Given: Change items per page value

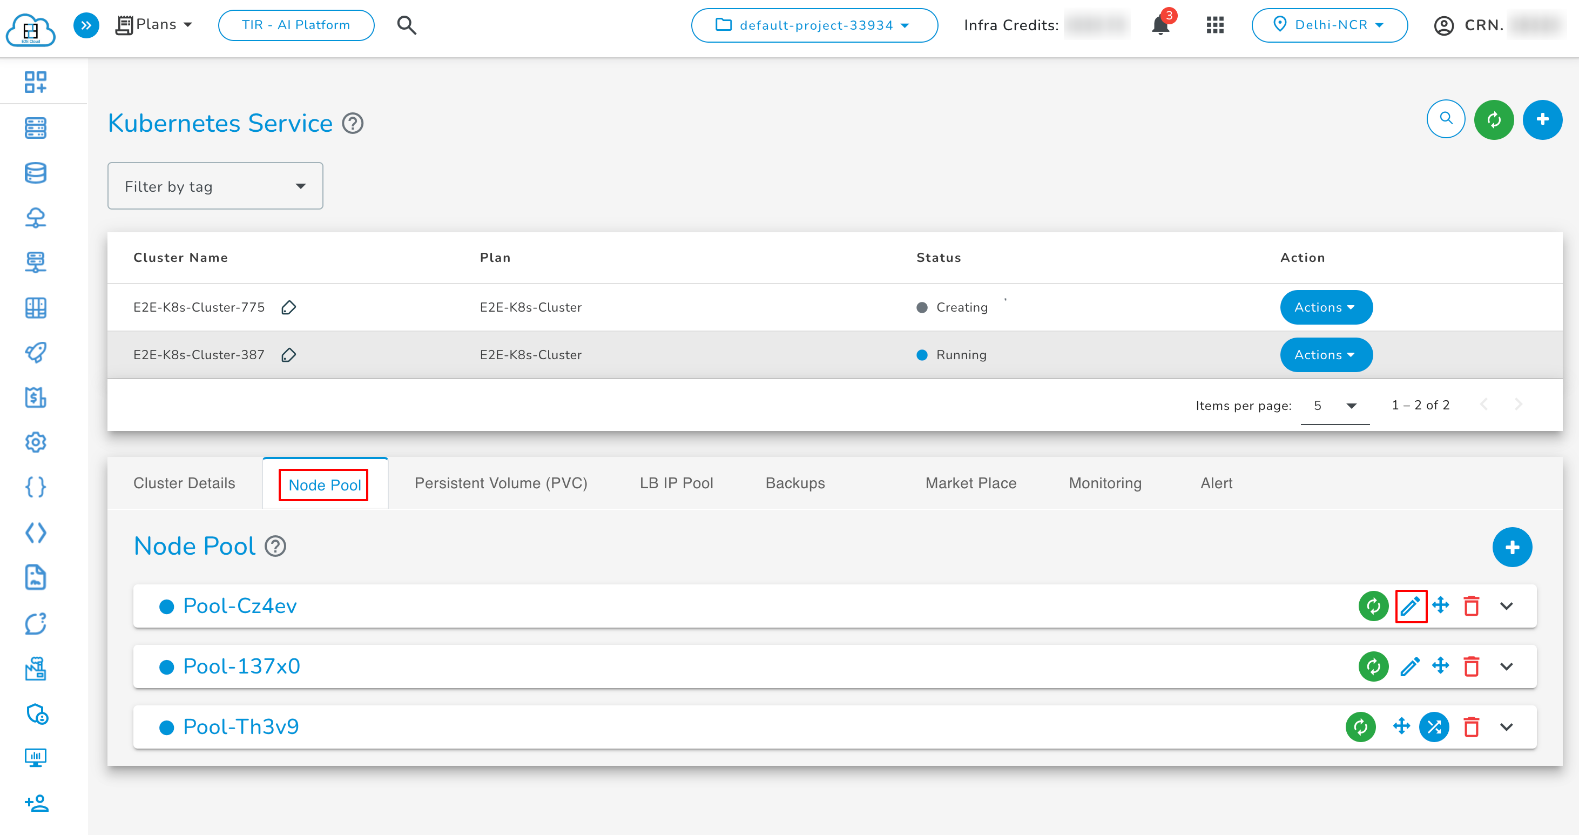Looking at the screenshot, I should [1334, 406].
